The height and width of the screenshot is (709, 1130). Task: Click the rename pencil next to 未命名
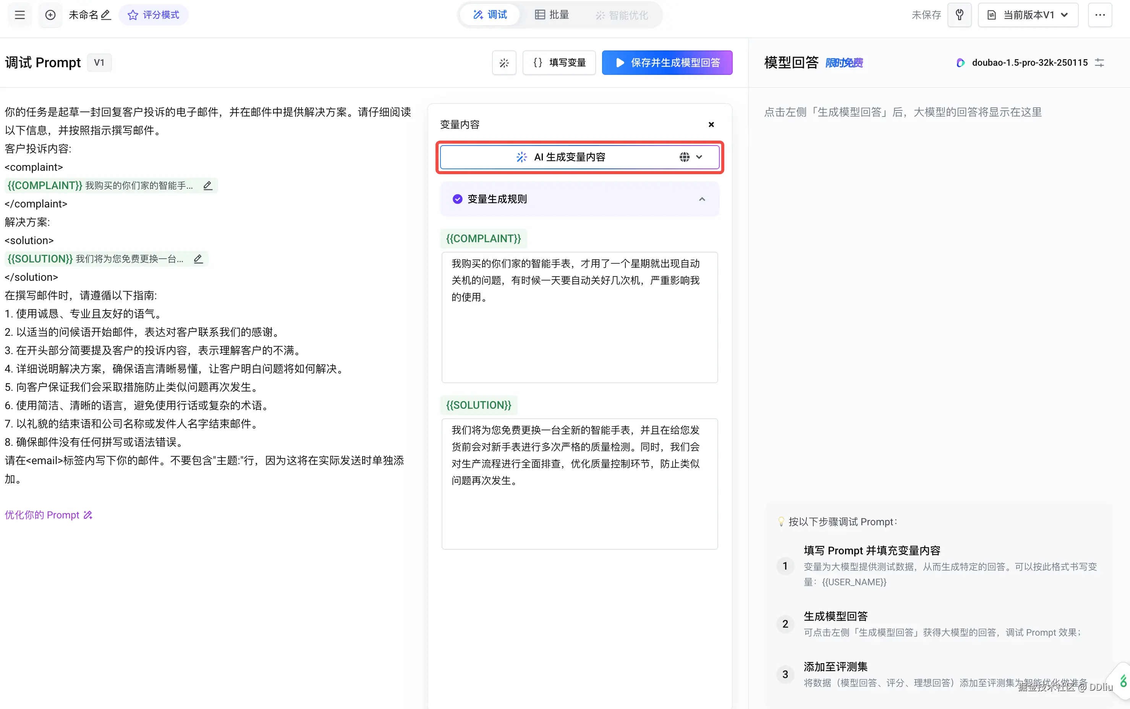point(106,15)
